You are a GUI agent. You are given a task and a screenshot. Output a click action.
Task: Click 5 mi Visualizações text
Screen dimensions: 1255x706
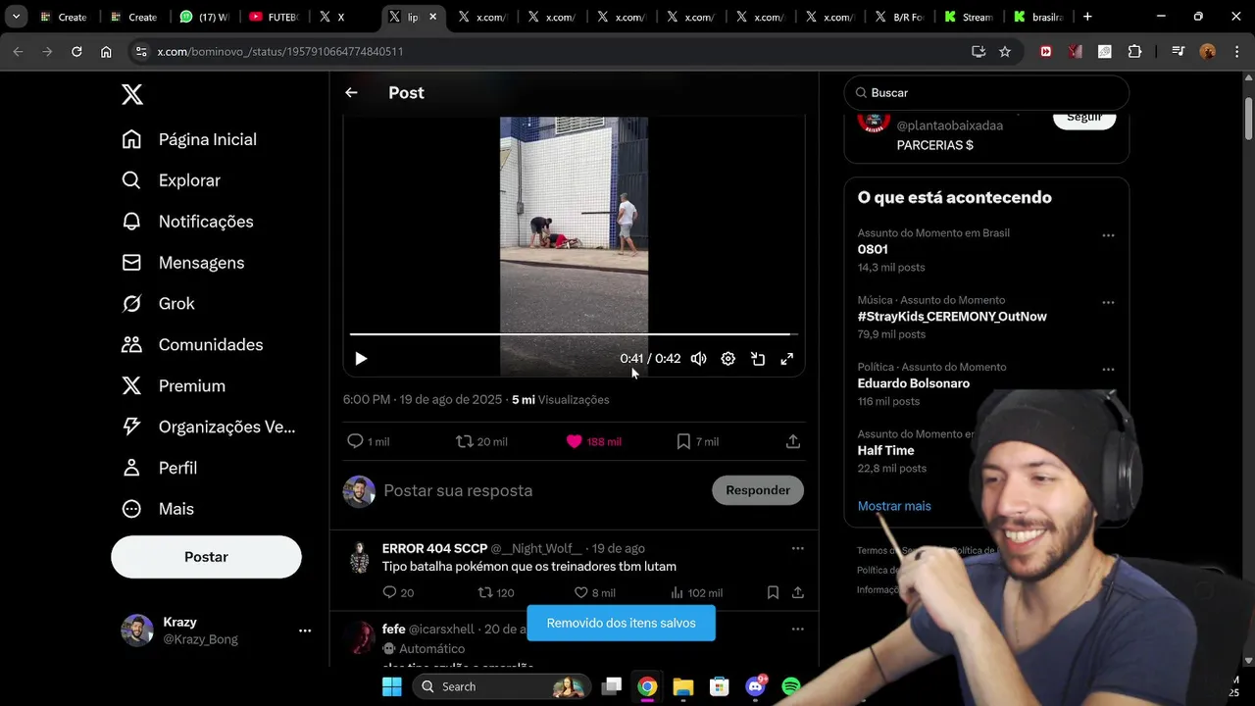tap(560, 400)
